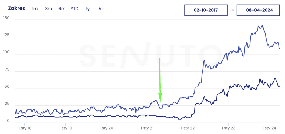Click the 150 y-axis value
Image resolution: width=285 pixels, height=134 pixels.
tap(6, 18)
